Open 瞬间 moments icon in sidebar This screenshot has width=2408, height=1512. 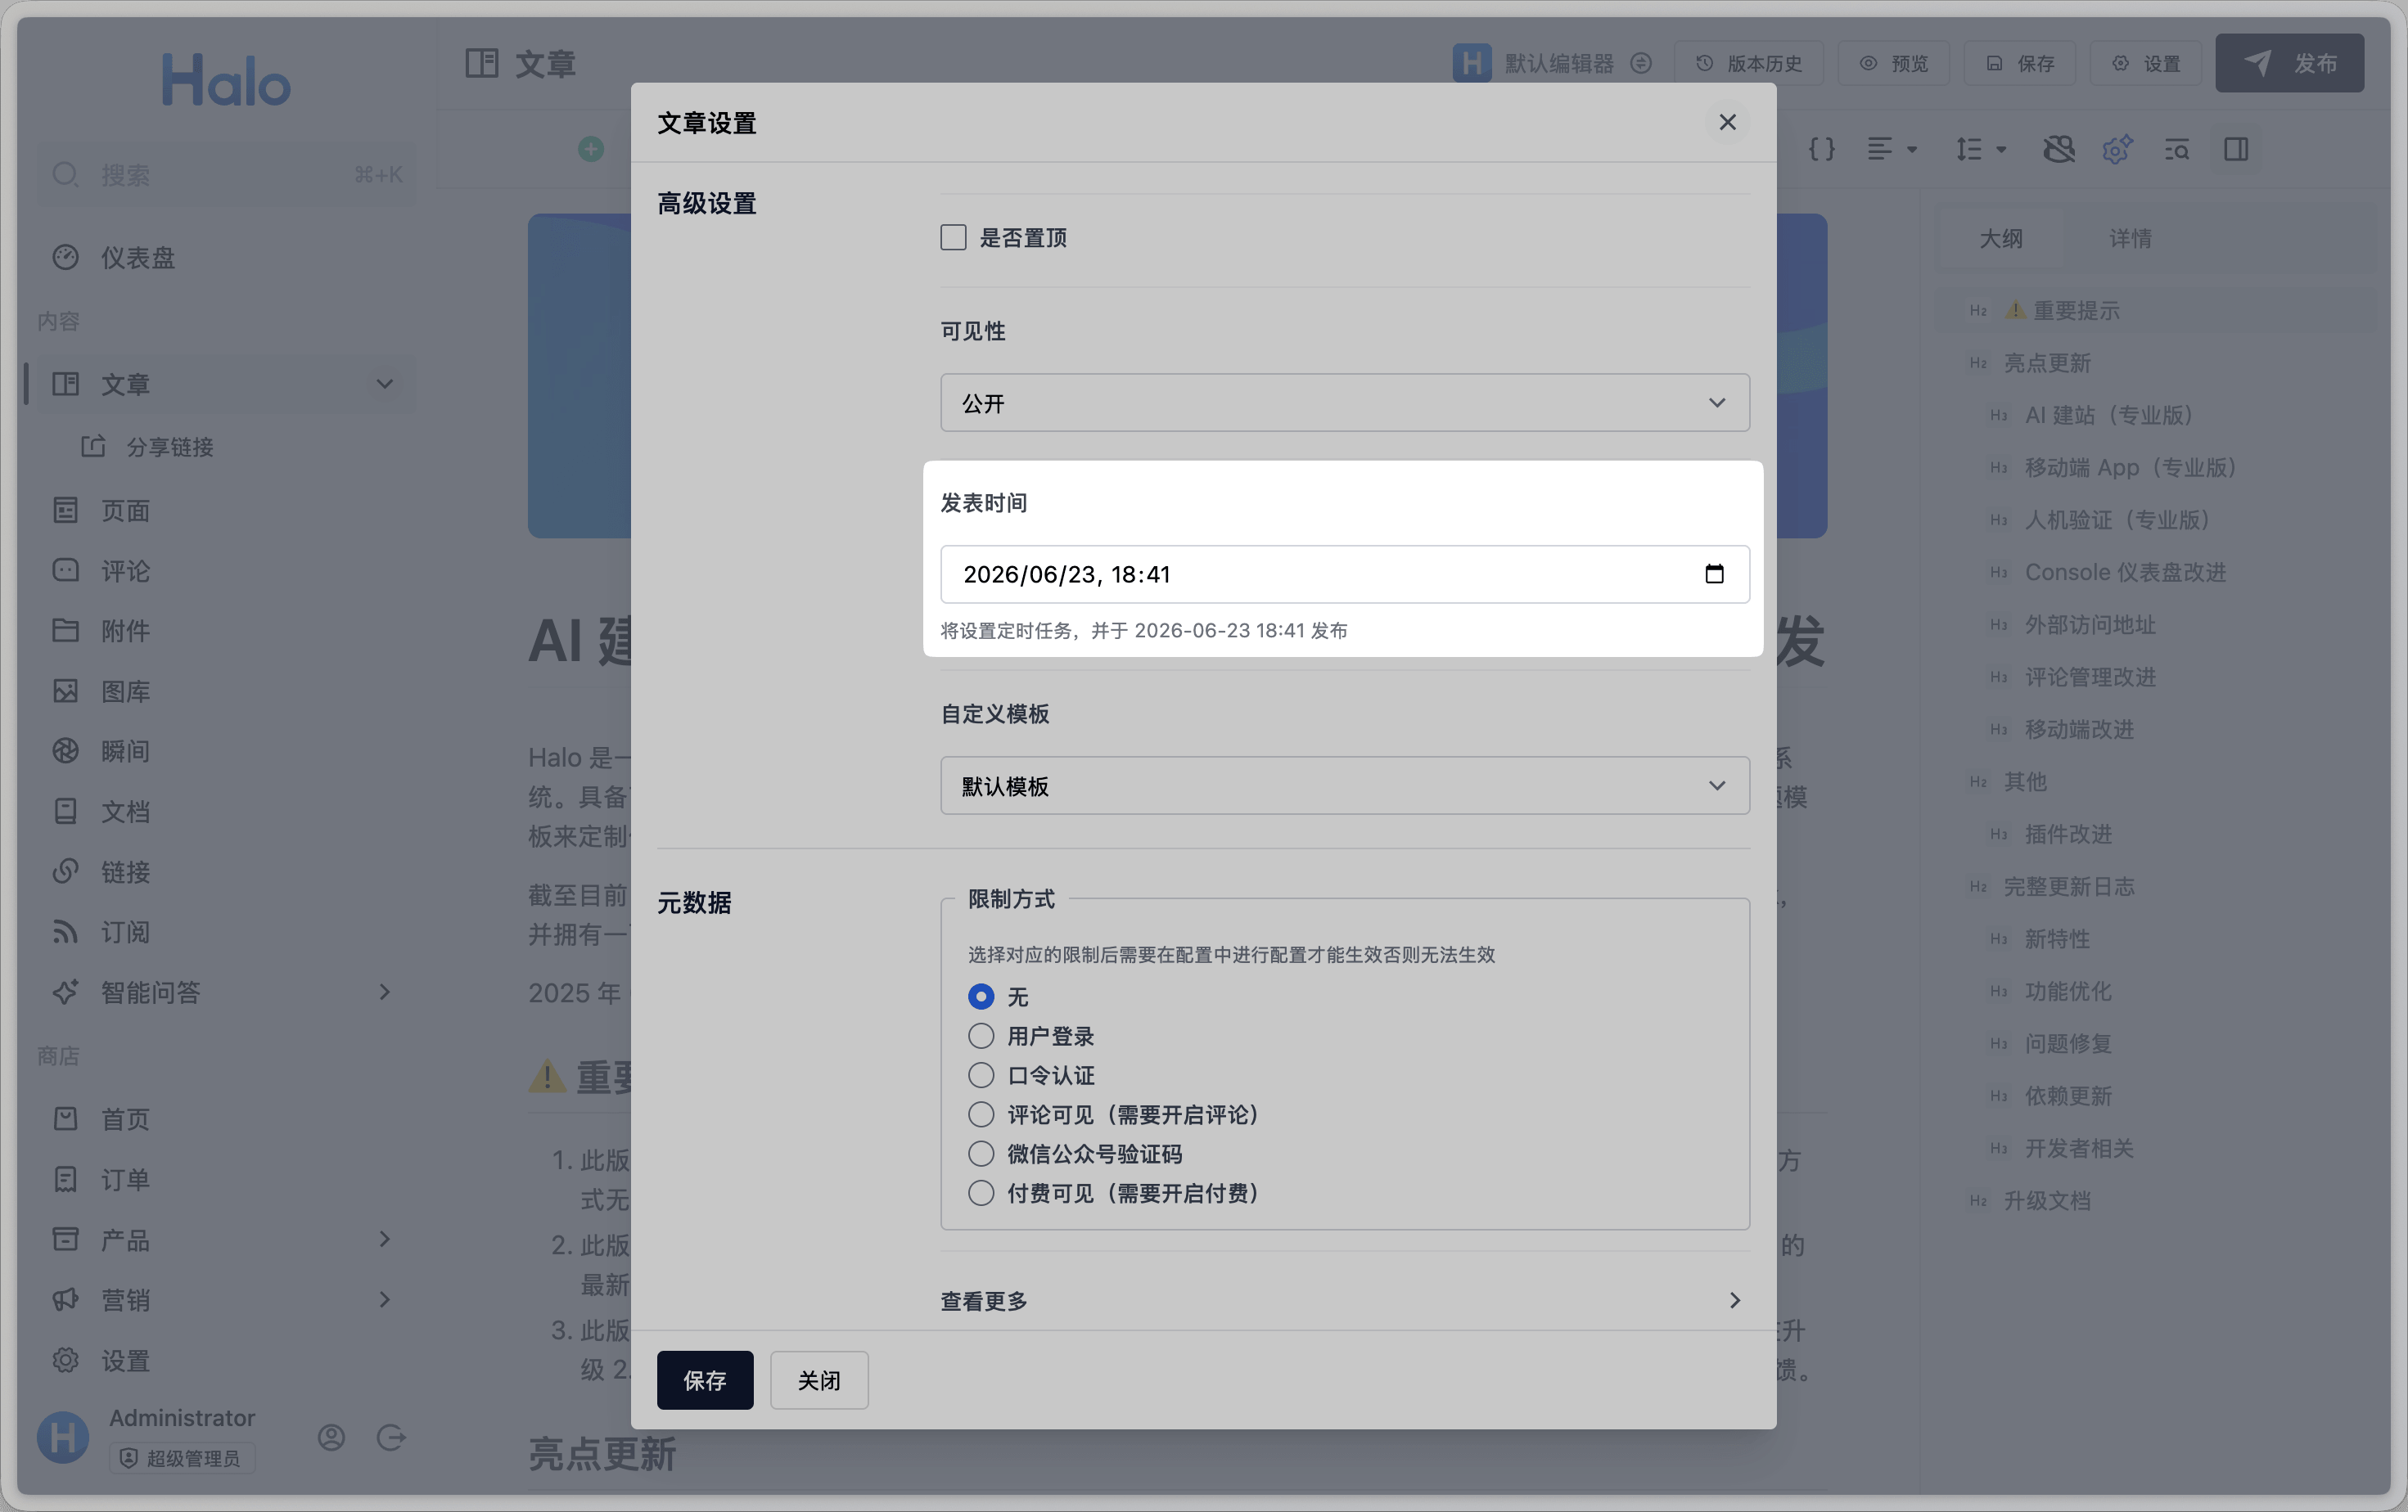click(65, 750)
